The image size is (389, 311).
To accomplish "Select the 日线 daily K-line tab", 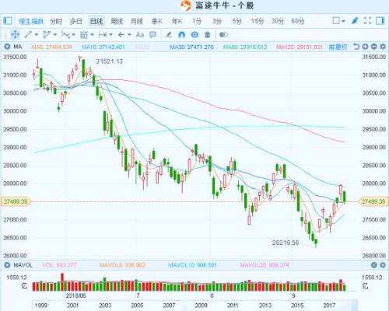I will pos(96,21).
